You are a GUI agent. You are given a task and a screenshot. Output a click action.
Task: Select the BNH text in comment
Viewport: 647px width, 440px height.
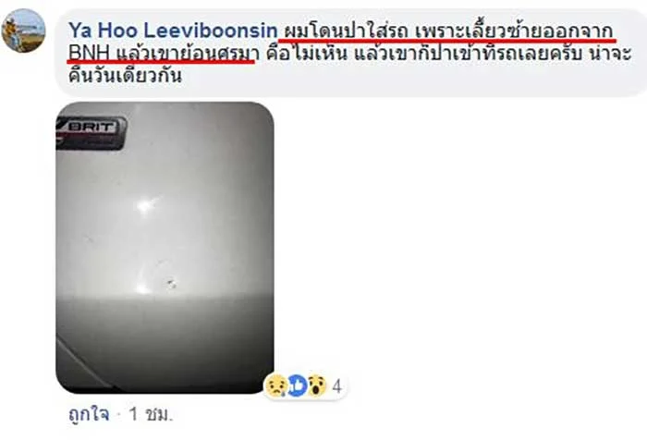[89, 54]
